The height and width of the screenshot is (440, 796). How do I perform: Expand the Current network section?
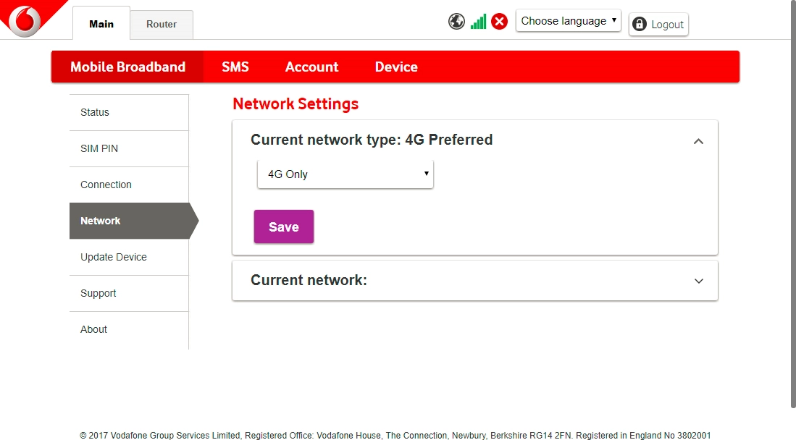pos(698,281)
